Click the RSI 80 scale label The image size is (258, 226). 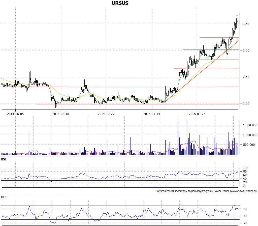pos(245,172)
